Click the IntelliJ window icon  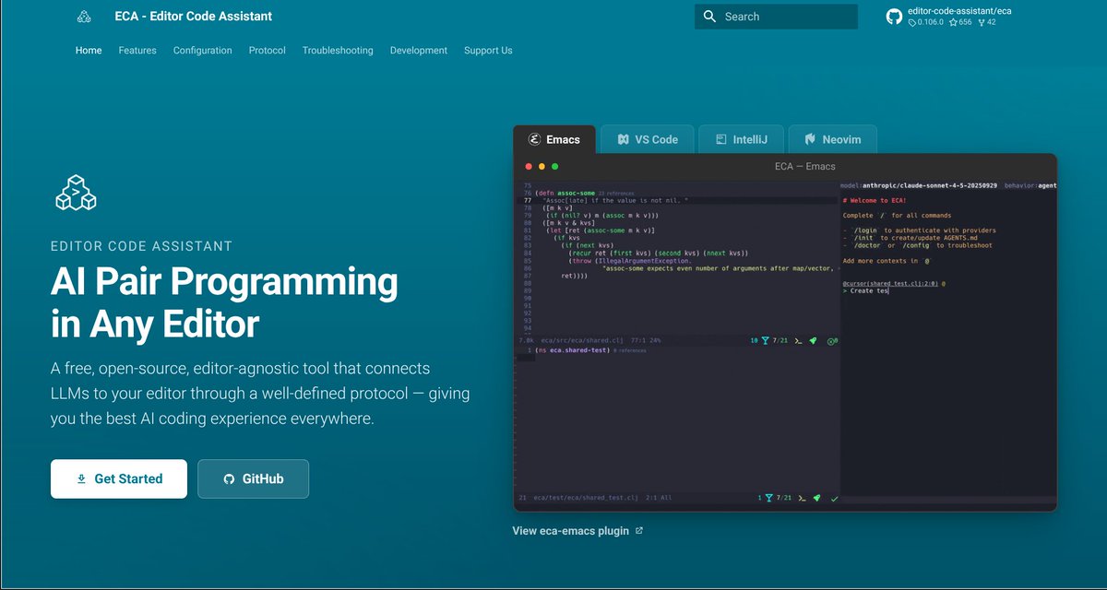coord(720,139)
